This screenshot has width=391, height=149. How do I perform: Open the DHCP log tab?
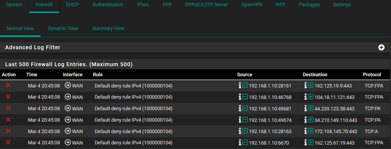[72, 5]
